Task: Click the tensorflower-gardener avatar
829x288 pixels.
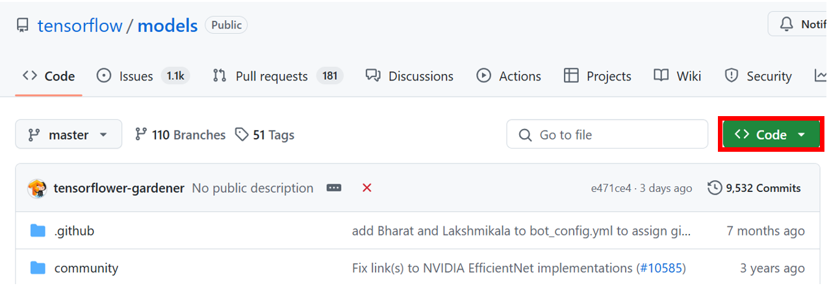Action: click(37, 188)
